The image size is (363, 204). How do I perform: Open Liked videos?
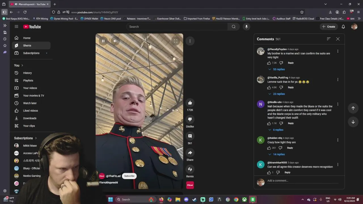pyautogui.click(x=31, y=111)
